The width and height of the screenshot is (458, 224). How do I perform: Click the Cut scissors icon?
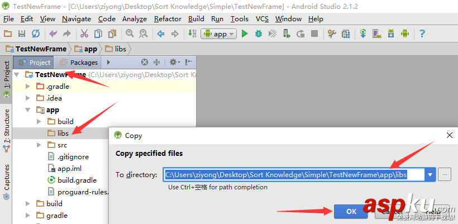pos(84,34)
